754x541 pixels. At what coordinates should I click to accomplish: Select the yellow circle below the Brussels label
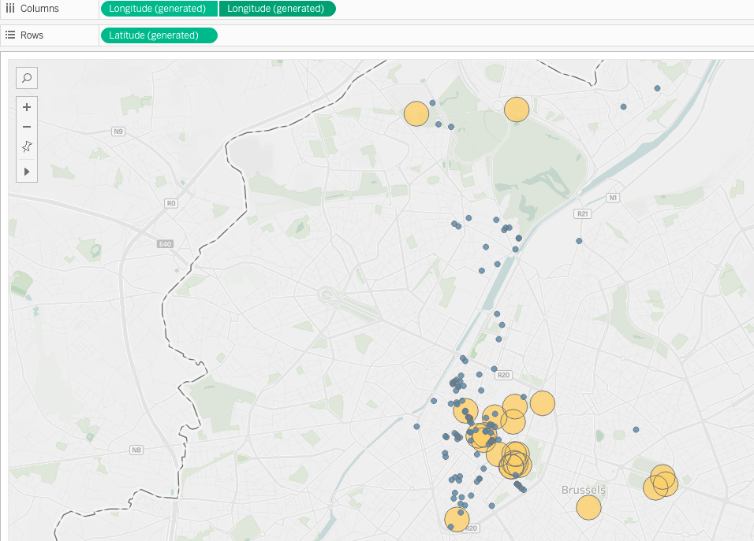click(588, 508)
